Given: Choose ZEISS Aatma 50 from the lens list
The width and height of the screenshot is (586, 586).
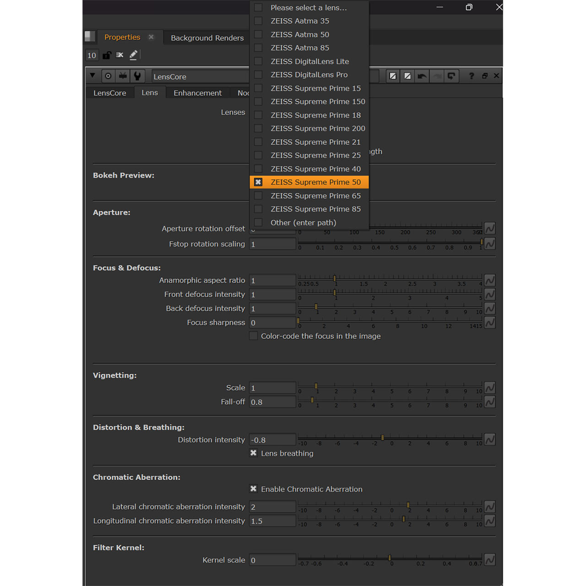Looking at the screenshot, I should coord(309,34).
